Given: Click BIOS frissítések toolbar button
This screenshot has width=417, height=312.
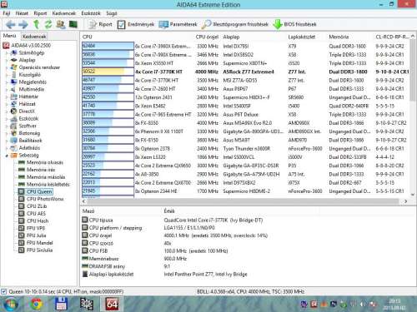Looking at the screenshot, I should pos(294,24).
